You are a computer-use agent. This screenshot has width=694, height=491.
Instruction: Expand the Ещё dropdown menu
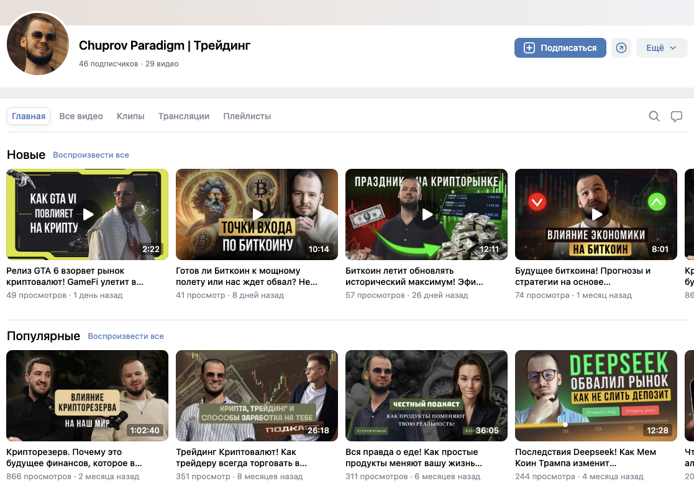pyautogui.click(x=661, y=48)
